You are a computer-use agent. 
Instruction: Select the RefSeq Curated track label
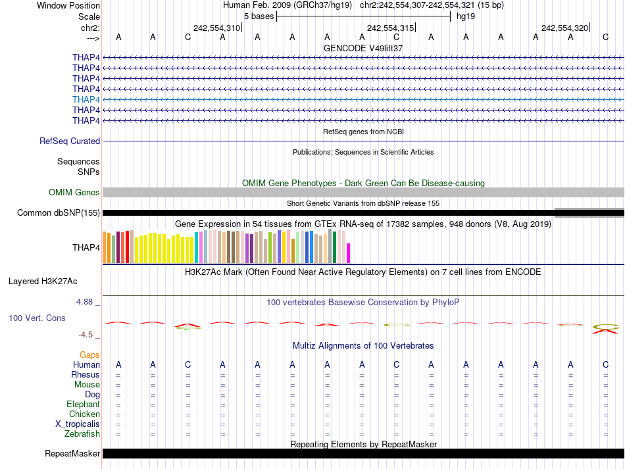pyautogui.click(x=70, y=141)
